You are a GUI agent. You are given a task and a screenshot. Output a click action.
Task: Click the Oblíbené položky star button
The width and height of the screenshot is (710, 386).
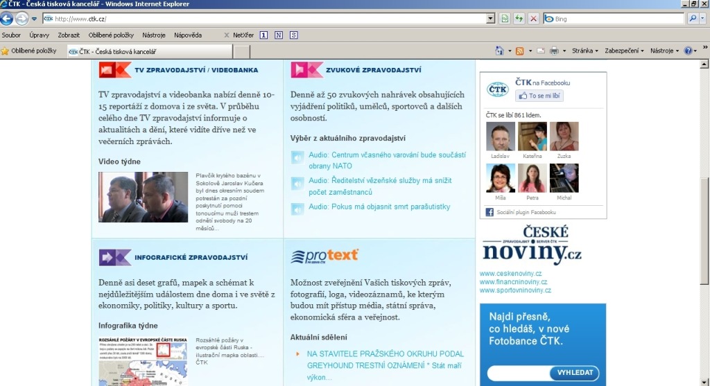click(x=29, y=51)
